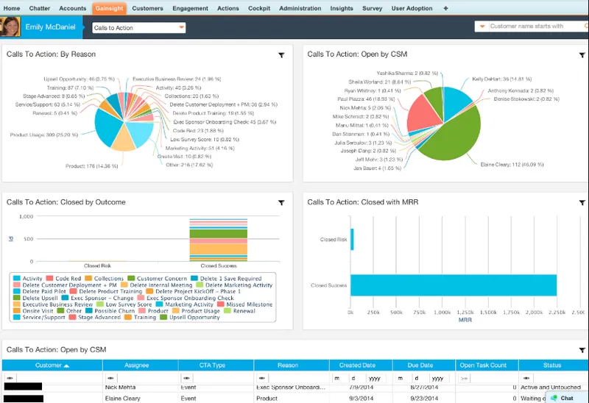Sort the table by Reason column
The height and width of the screenshot is (403, 589).
pos(288,365)
